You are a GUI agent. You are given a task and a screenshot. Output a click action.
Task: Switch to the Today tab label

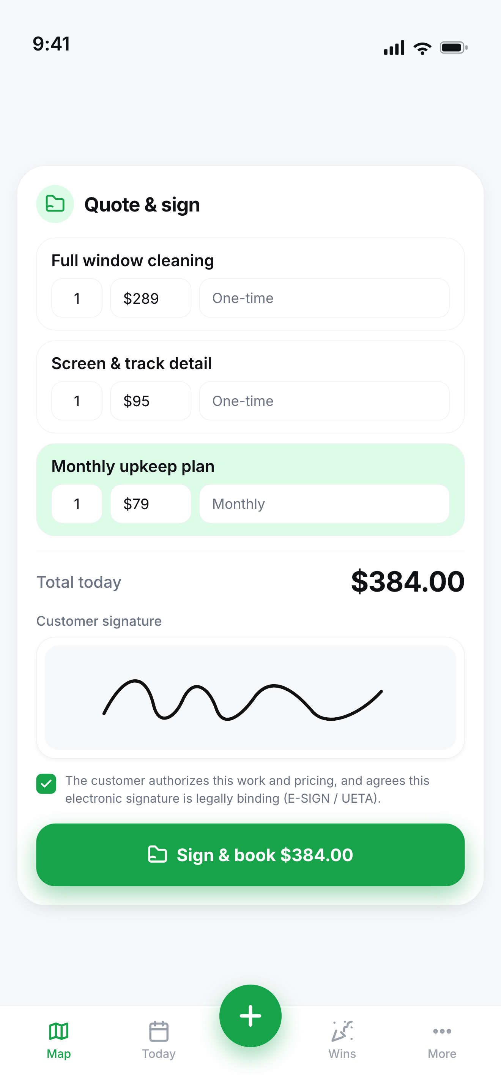coord(159,1053)
